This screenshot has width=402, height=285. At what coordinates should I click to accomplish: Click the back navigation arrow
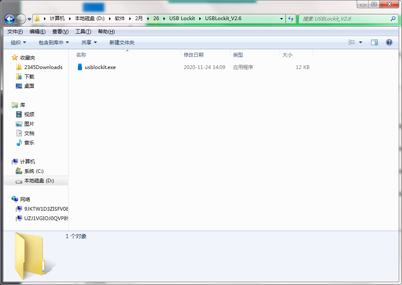[x=9, y=19]
